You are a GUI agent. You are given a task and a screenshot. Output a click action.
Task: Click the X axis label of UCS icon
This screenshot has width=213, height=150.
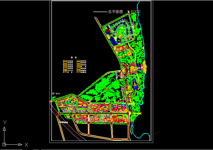pyautogui.click(x=26, y=145)
